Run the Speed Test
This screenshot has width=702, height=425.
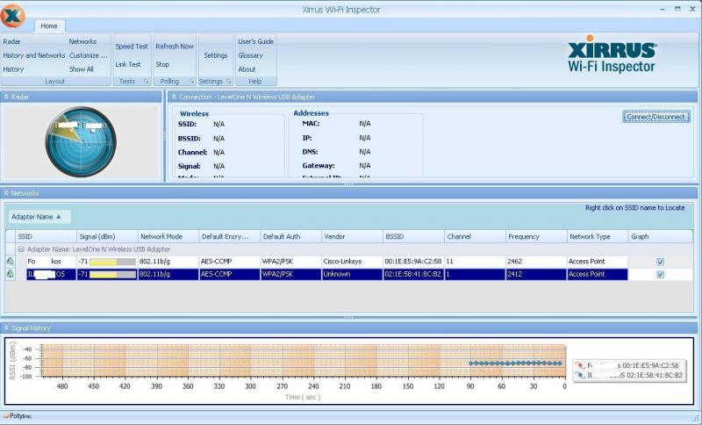point(132,47)
